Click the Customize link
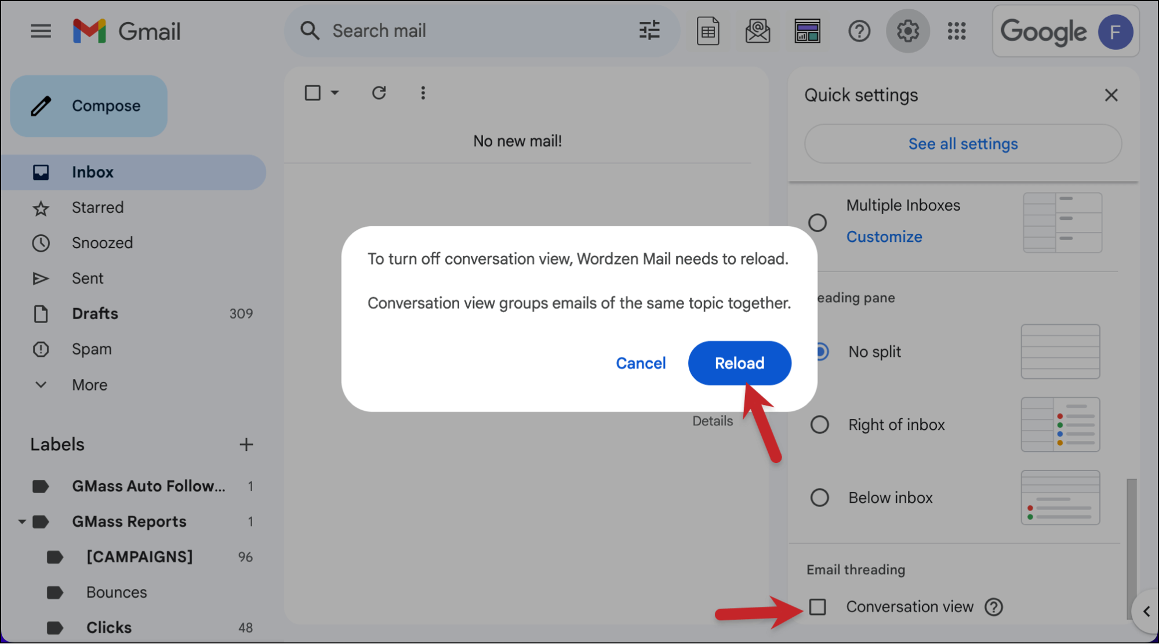Screen dimensions: 1159x644 click(x=884, y=237)
